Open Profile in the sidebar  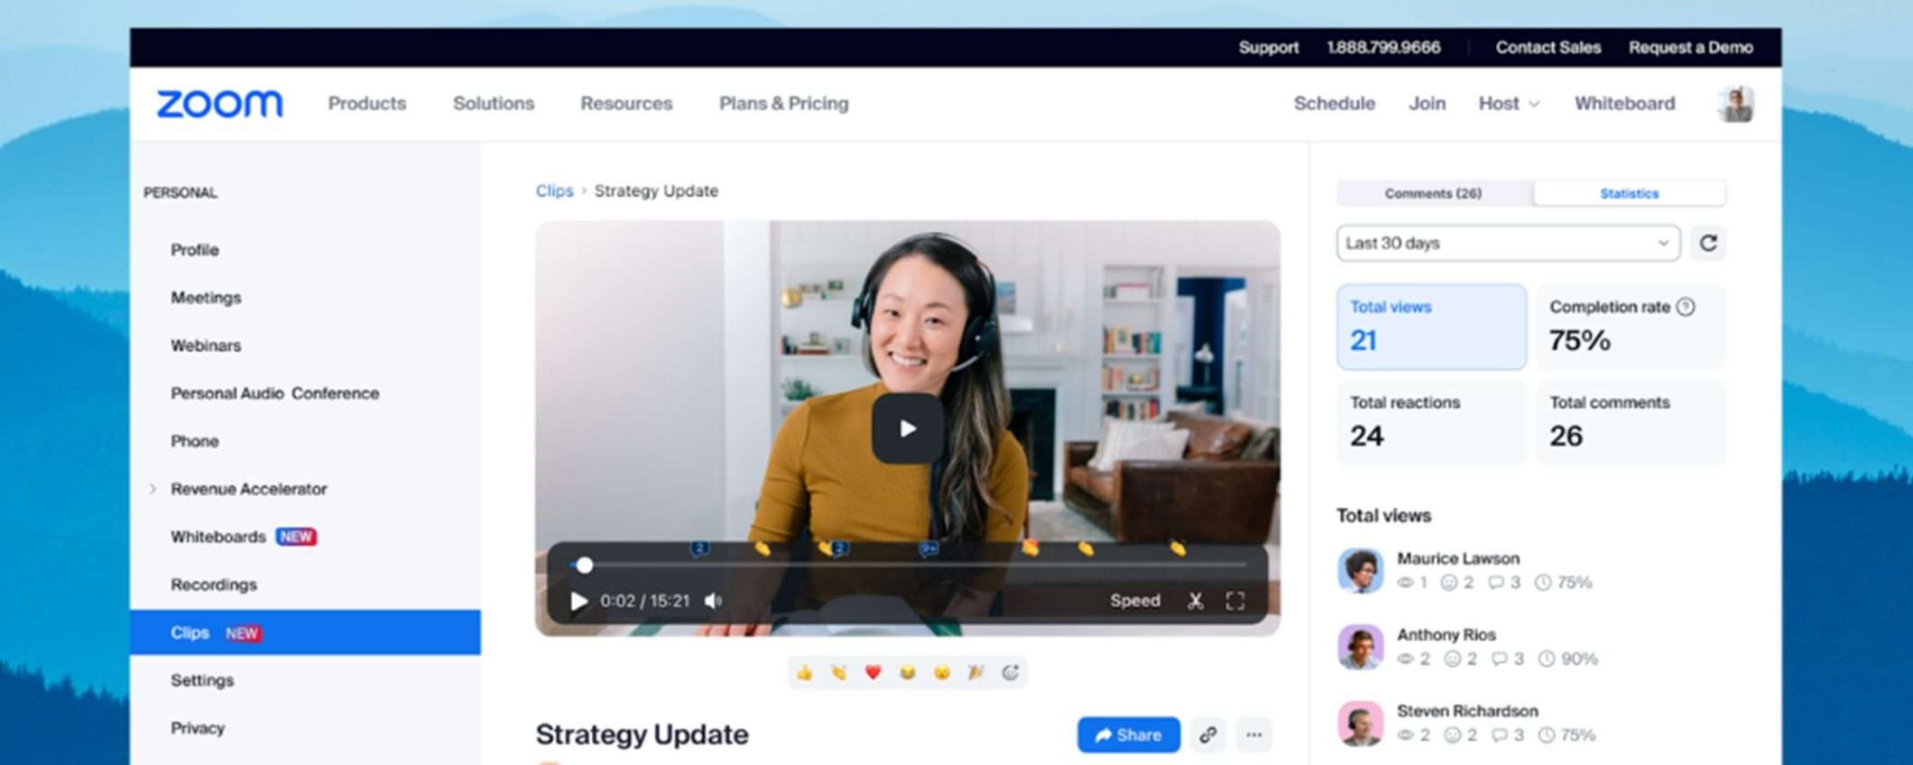(195, 250)
